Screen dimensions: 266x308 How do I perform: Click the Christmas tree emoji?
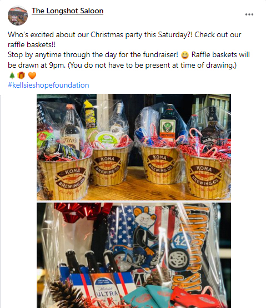[x=12, y=75]
